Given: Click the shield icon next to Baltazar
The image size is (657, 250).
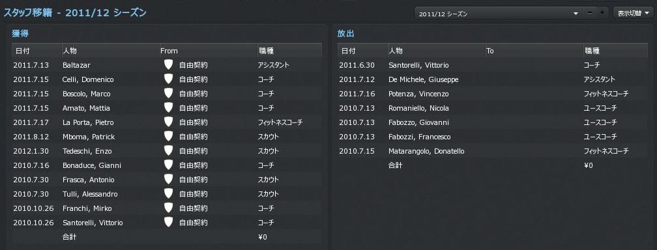Looking at the screenshot, I should 168,65.
